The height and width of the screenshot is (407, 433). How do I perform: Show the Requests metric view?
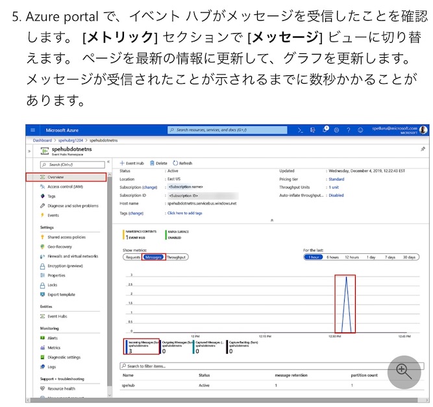click(133, 257)
